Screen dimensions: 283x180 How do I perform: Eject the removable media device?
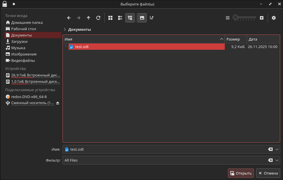click(x=58, y=103)
